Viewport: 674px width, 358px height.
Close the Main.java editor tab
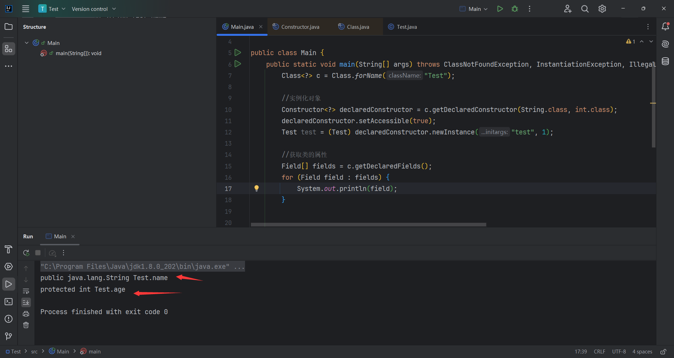(x=261, y=27)
